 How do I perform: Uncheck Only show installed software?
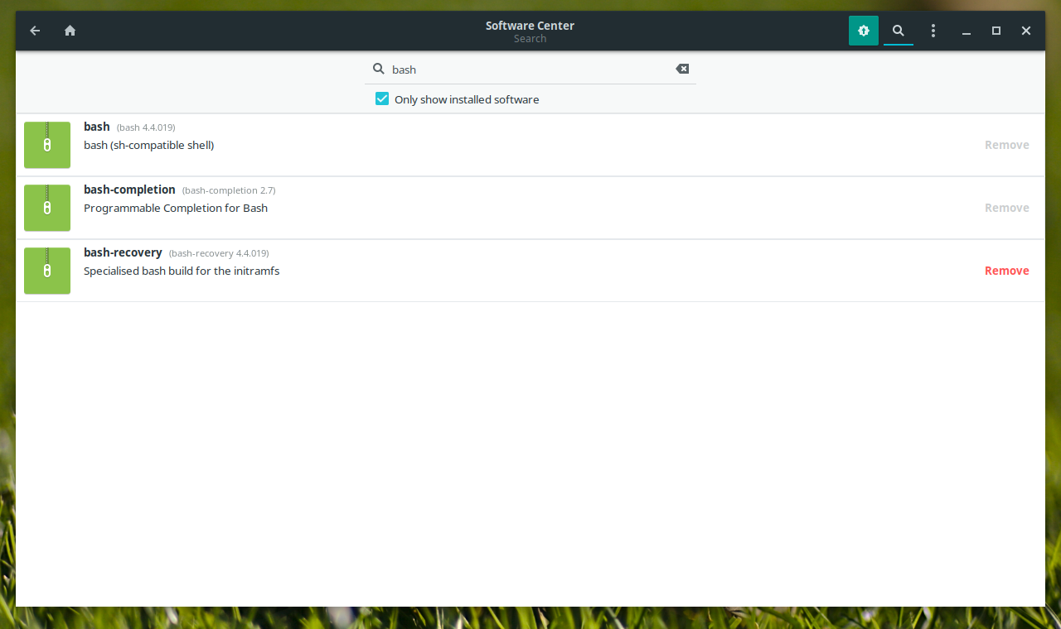click(x=382, y=99)
